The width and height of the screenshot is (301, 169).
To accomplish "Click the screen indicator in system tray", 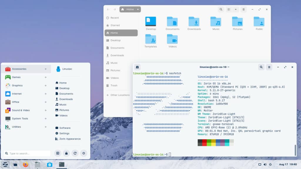I will [x=260, y=165].
